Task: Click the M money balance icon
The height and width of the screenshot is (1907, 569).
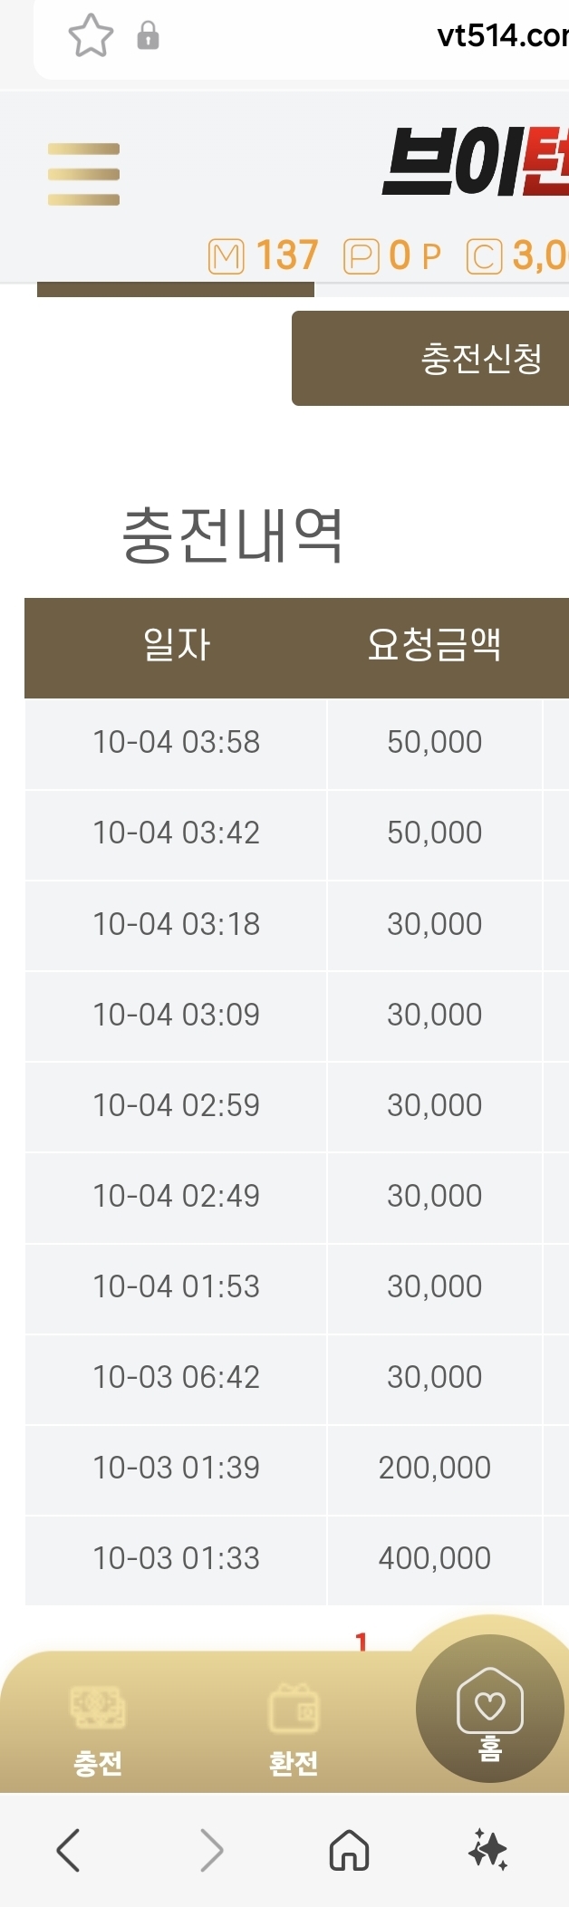Action: click(227, 256)
